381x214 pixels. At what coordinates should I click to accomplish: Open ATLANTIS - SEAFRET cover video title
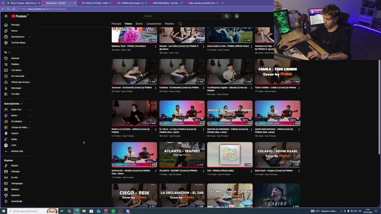tap(178, 171)
